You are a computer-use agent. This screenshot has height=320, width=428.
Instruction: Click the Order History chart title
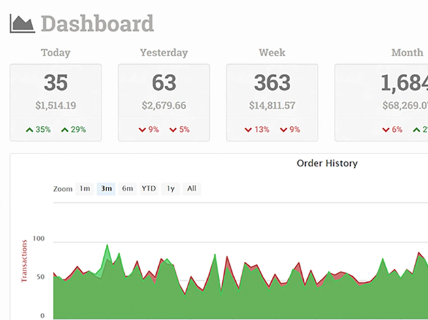[327, 163]
